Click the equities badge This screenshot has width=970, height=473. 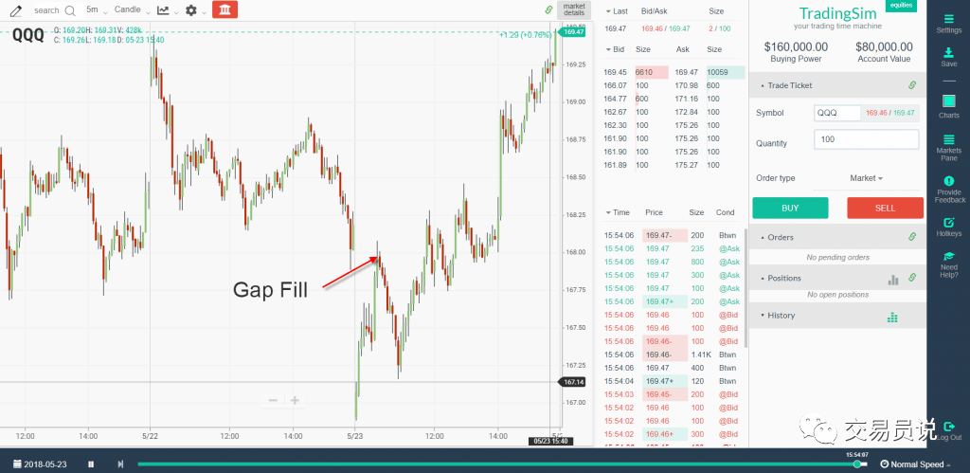[x=902, y=5]
